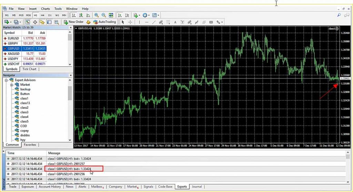Open the Signals tab

pyautogui.click(x=148, y=186)
